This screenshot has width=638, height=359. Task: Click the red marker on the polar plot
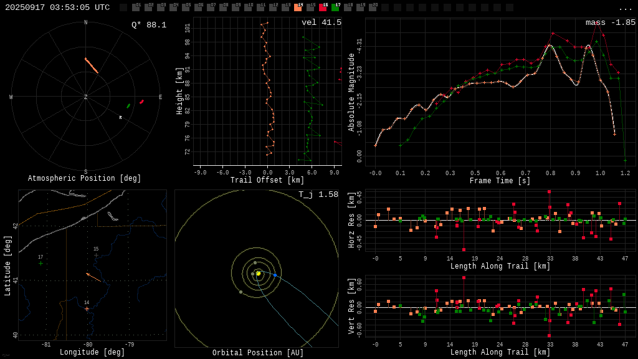tap(141, 102)
